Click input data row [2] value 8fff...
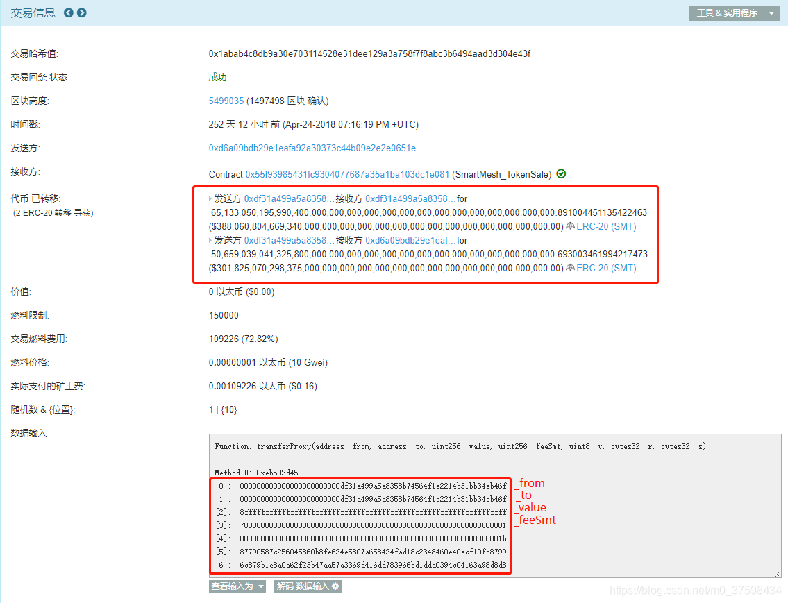788x603 pixels. (x=373, y=512)
